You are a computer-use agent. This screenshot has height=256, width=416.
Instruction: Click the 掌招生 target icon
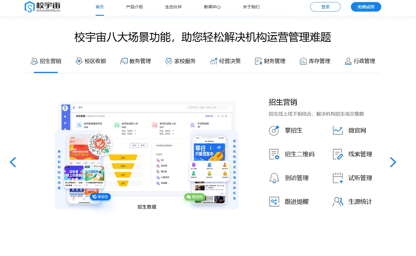click(274, 130)
